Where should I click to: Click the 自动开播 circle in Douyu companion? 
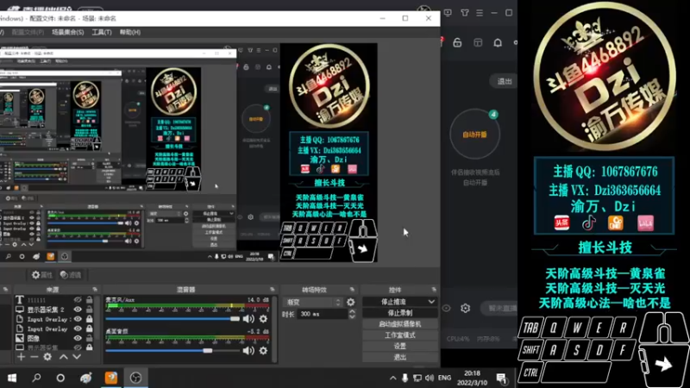click(x=475, y=135)
